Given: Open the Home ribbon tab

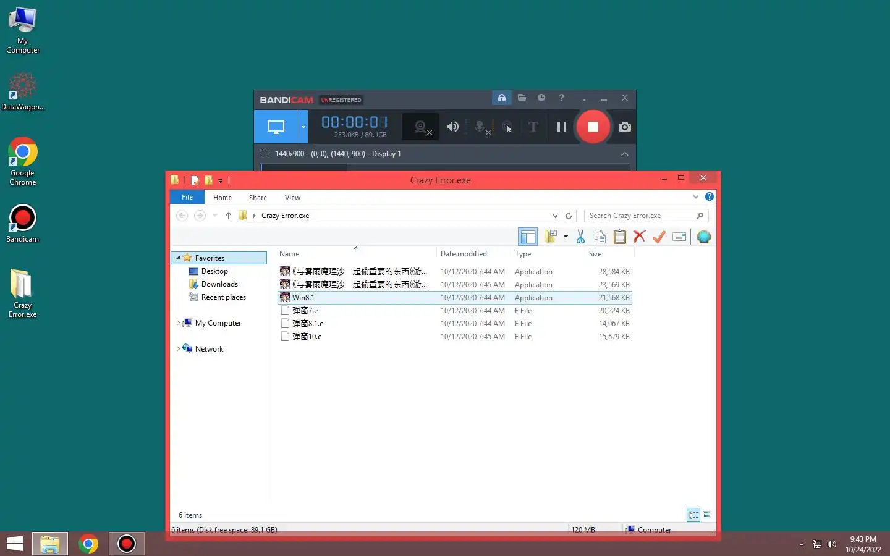Looking at the screenshot, I should click(222, 198).
